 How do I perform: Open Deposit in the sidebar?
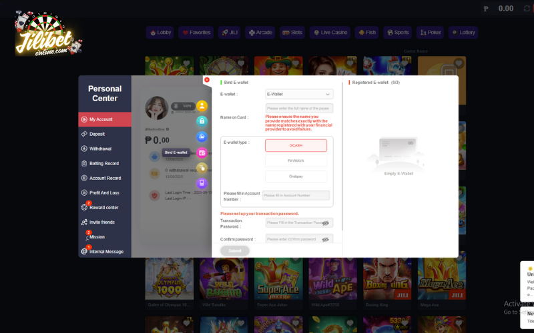point(105,134)
